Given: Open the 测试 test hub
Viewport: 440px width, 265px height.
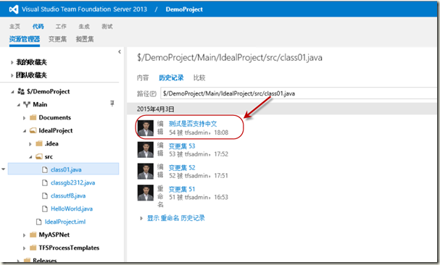Looking at the screenshot, I should pos(107,26).
